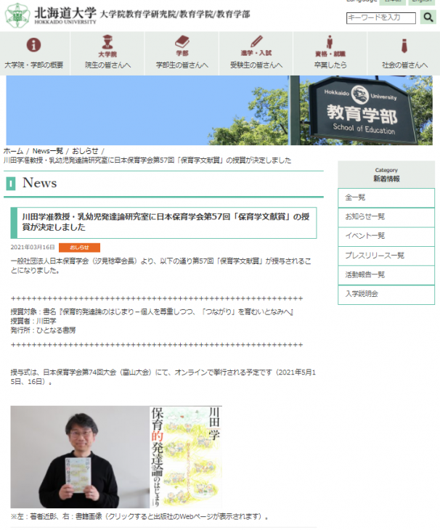Screen dimensions: 440x530
Task: Click the 大学院教育学研究院/教育学院/教育学部 header text
Action: click(175, 15)
